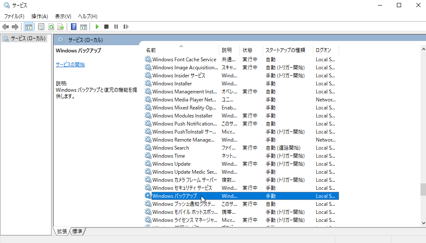Click the サービスの開始 link

(70, 64)
